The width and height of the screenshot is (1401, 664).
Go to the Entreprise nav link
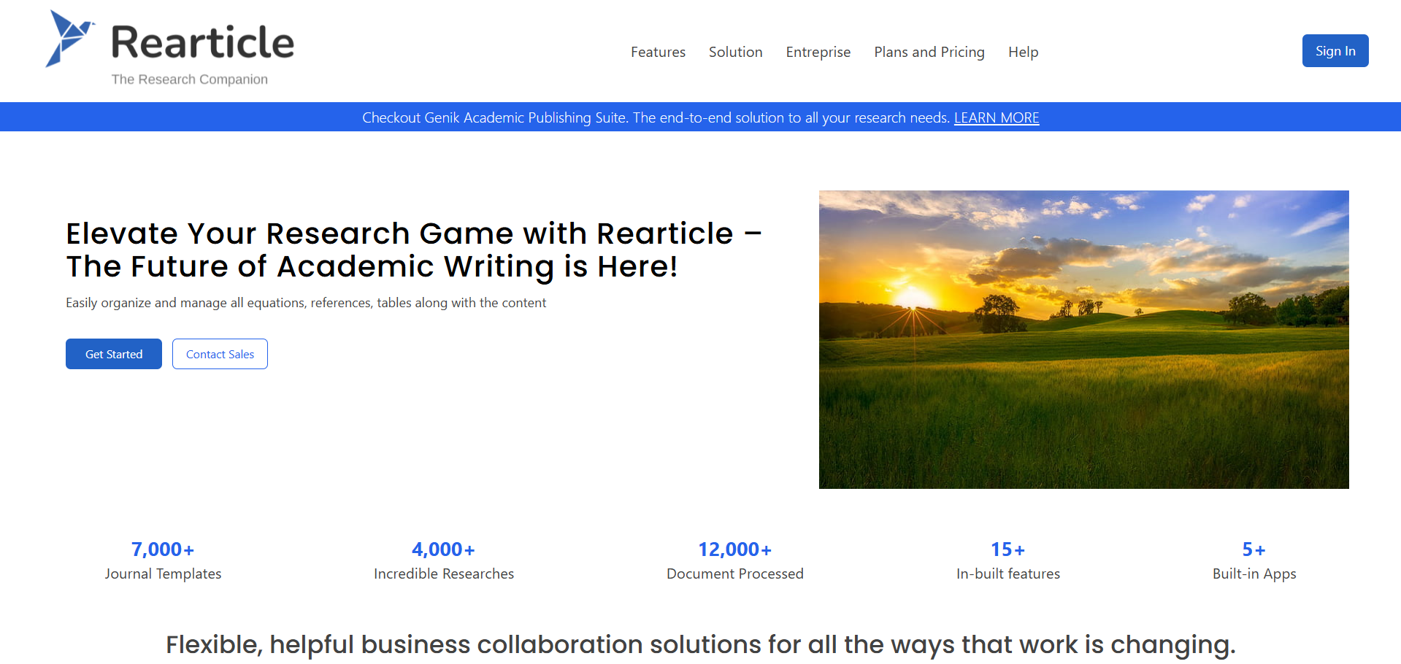818,52
